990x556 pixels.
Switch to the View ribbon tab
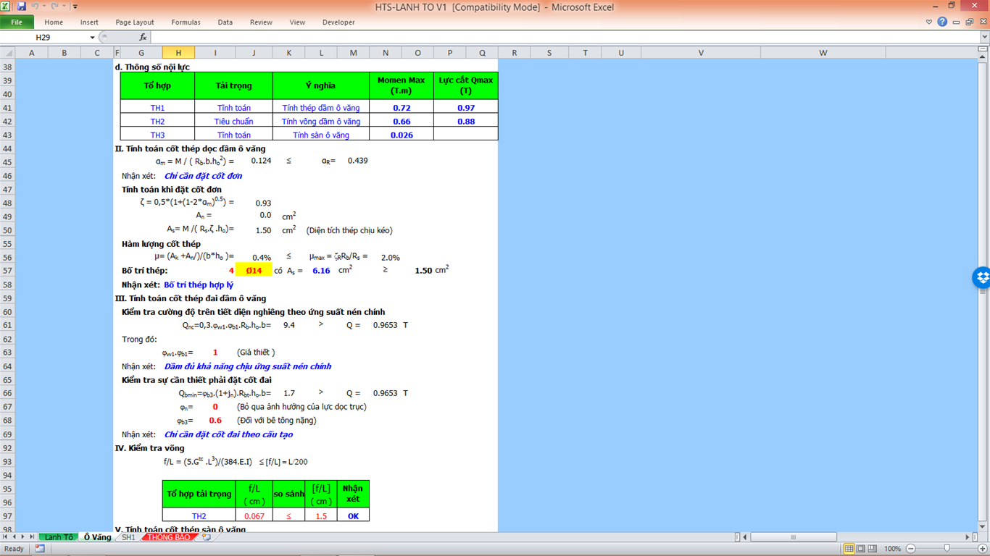(297, 22)
